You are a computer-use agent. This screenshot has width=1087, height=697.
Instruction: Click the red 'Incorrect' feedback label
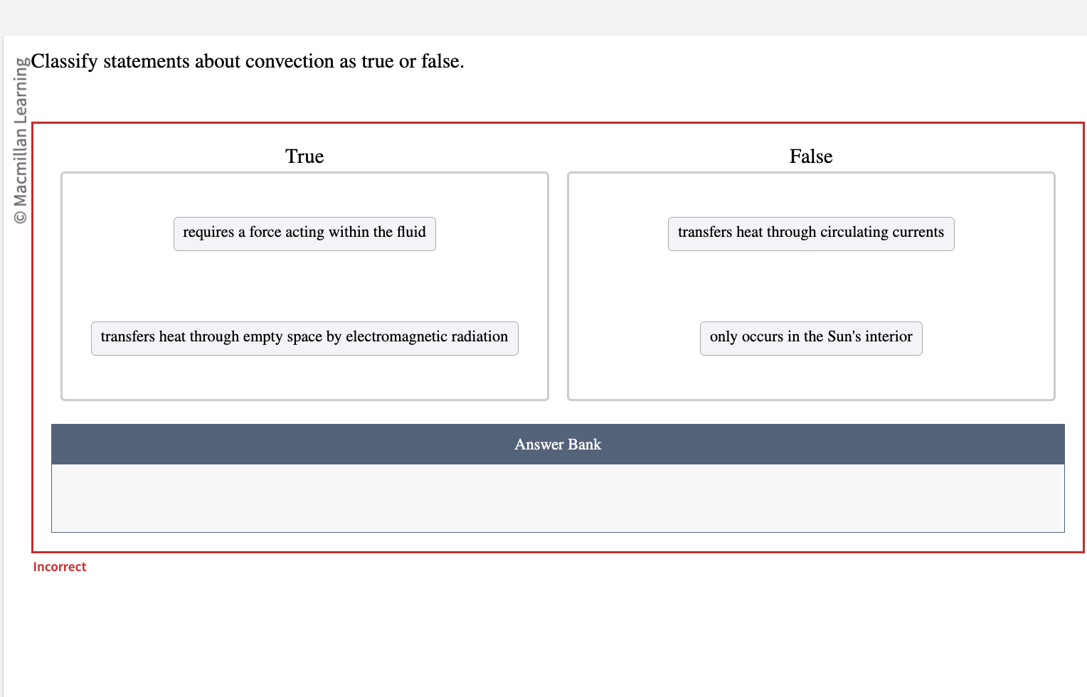tap(59, 566)
